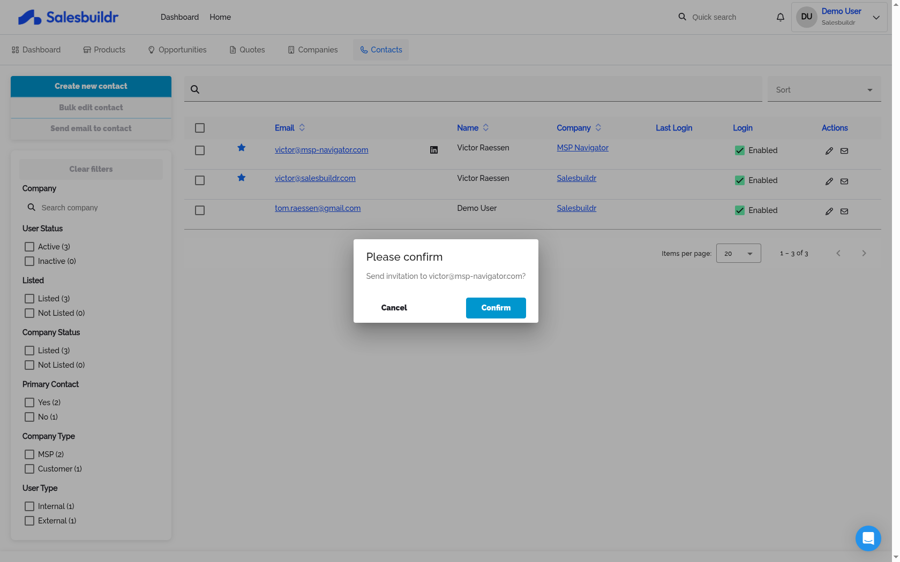Open the Contacts tab

tap(381, 50)
